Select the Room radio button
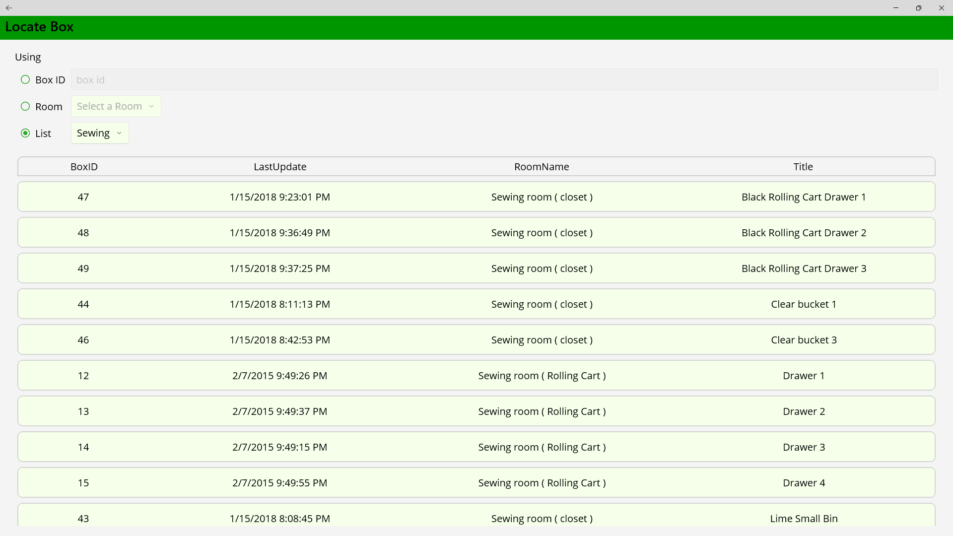953x536 pixels. 25,107
